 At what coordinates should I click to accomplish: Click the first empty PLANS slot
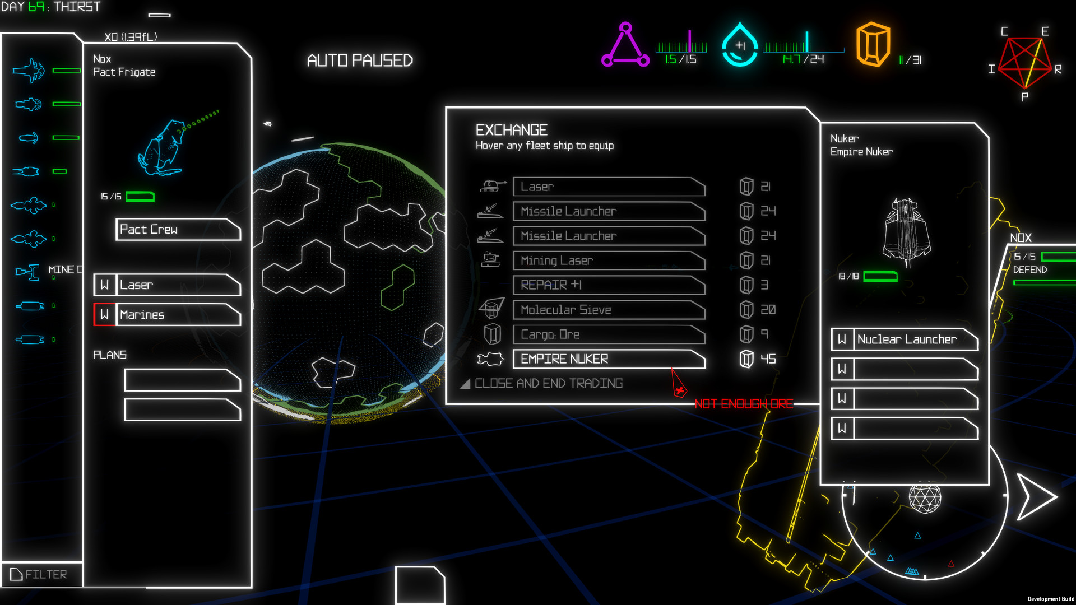point(182,380)
